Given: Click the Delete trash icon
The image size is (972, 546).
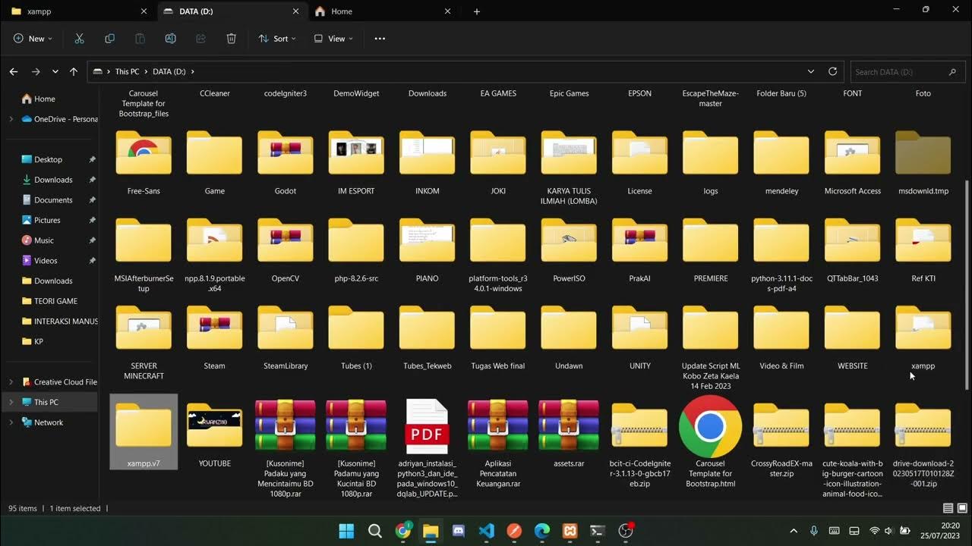Looking at the screenshot, I should point(232,39).
